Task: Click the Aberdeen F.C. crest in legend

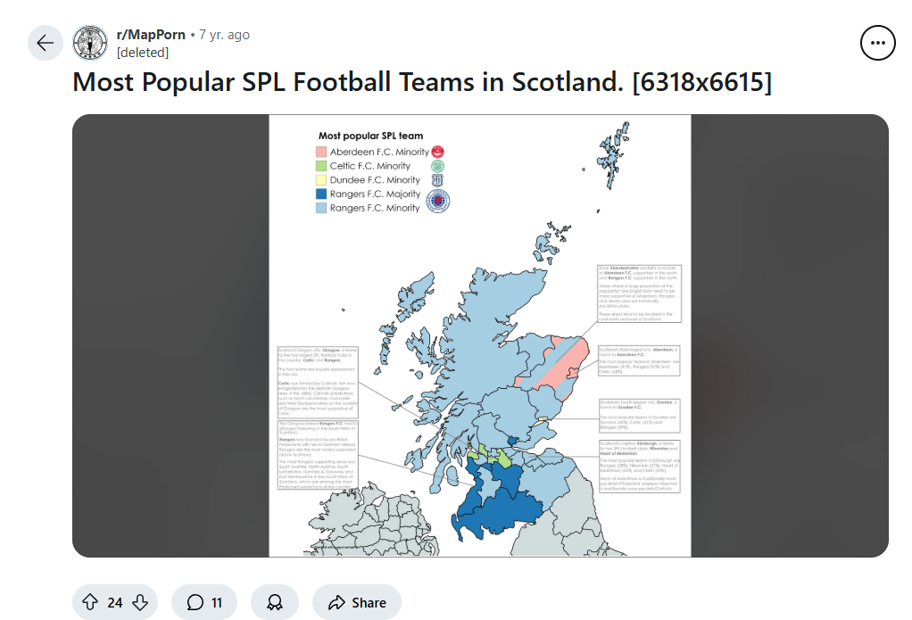Action: pyautogui.click(x=438, y=152)
